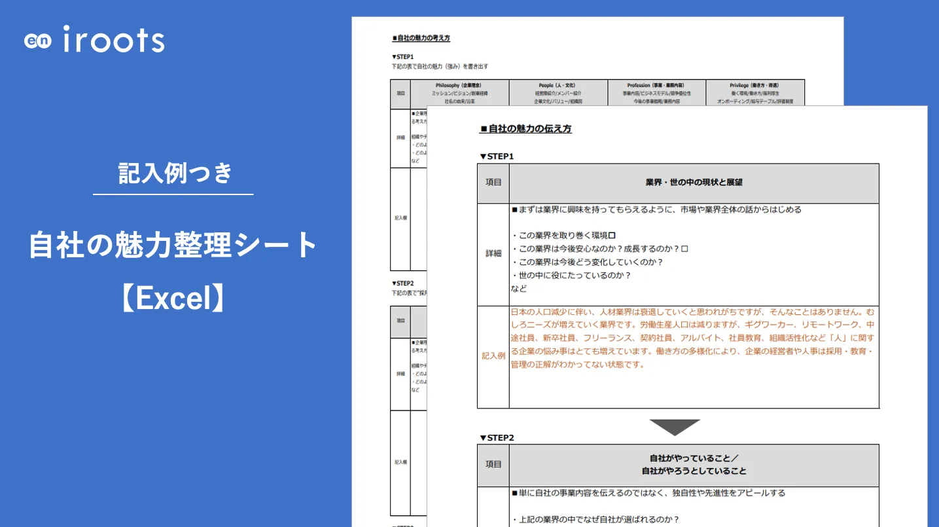Image resolution: width=939 pixels, height=527 pixels.
Task: Click the "記入例つき" label
Action: click(x=175, y=172)
